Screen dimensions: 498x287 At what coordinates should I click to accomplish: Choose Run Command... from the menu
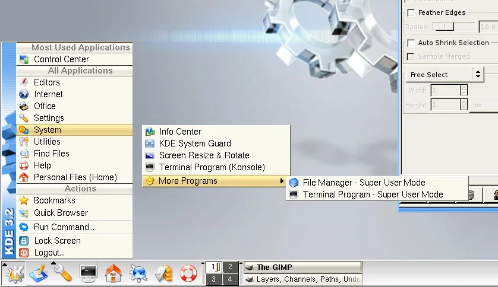click(x=64, y=227)
